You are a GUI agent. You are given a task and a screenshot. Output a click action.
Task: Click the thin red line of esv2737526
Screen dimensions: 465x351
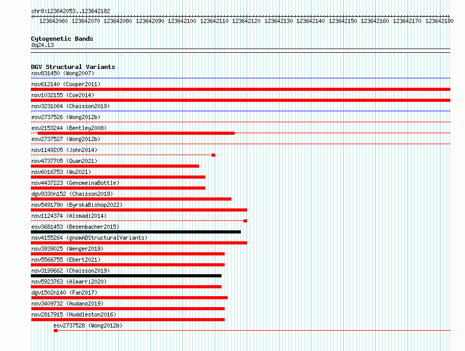[x=240, y=122]
